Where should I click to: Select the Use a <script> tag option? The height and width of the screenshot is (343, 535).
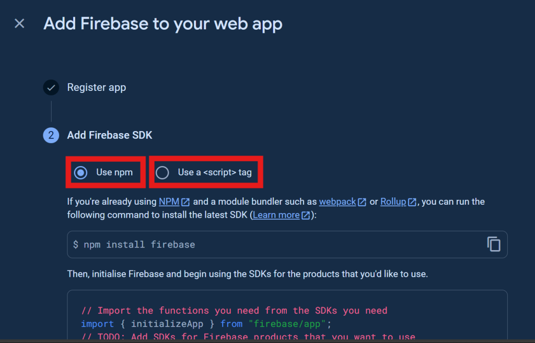point(163,172)
